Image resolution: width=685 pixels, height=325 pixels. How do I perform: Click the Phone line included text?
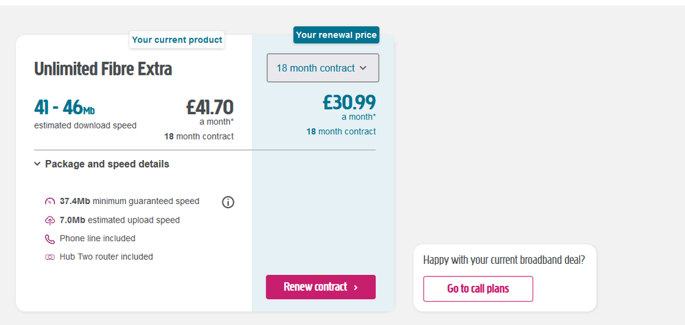coord(97,239)
